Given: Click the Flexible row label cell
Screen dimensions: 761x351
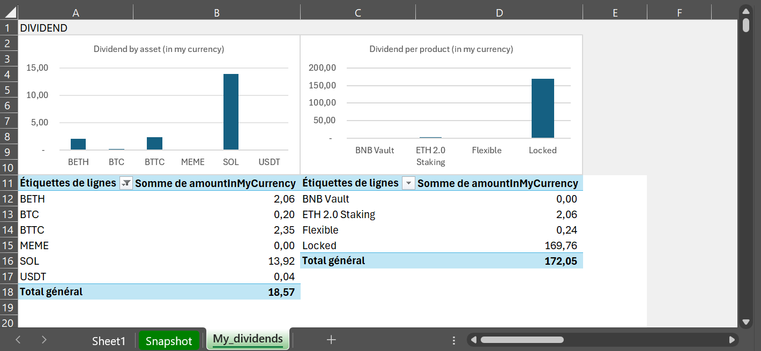Looking at the screenshot, I should [x=357, y=230].
